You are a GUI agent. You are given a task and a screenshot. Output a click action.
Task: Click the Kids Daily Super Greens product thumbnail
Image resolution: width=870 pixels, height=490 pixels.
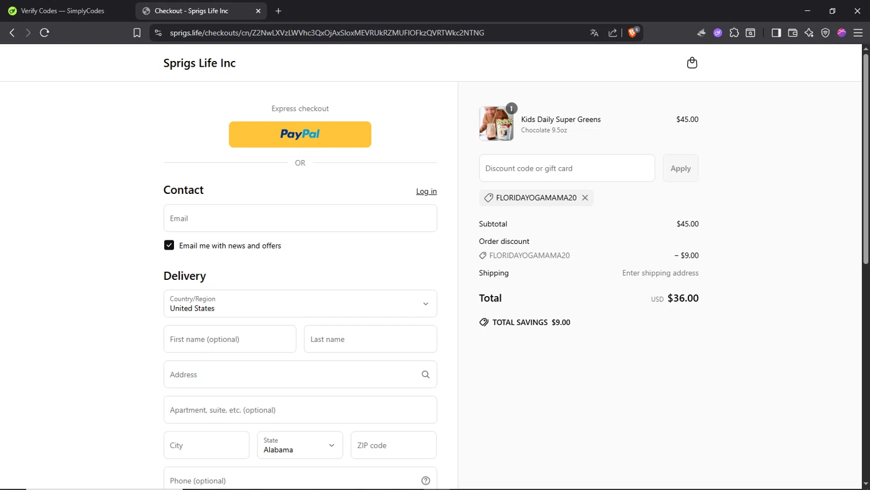(496, 124)
